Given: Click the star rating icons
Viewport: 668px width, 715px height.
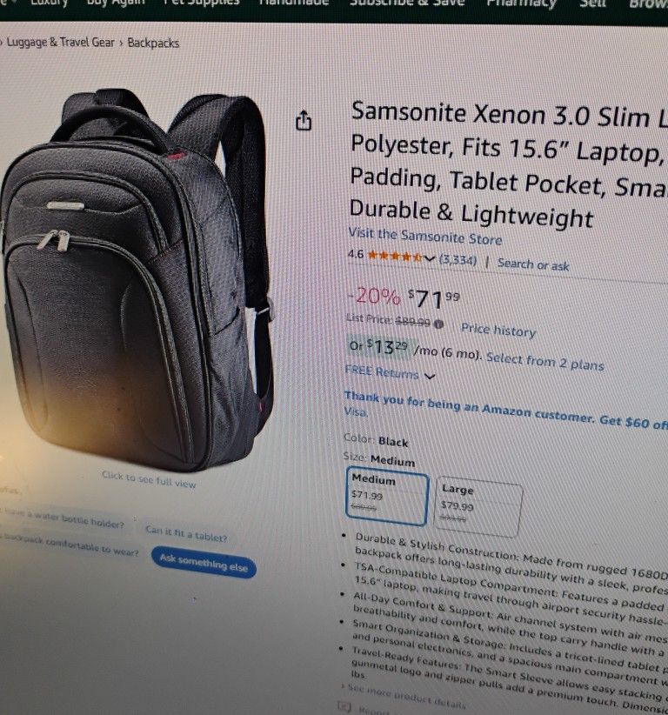Looking at the screenshot, I should pos(395,256).
